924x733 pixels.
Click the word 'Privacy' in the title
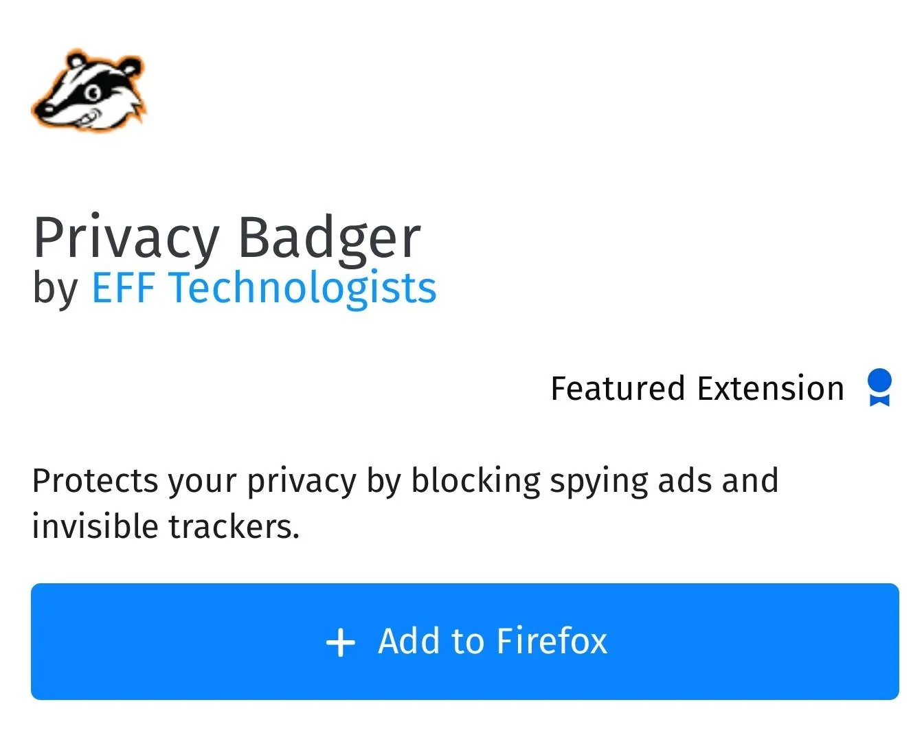(x=126, y=238)
